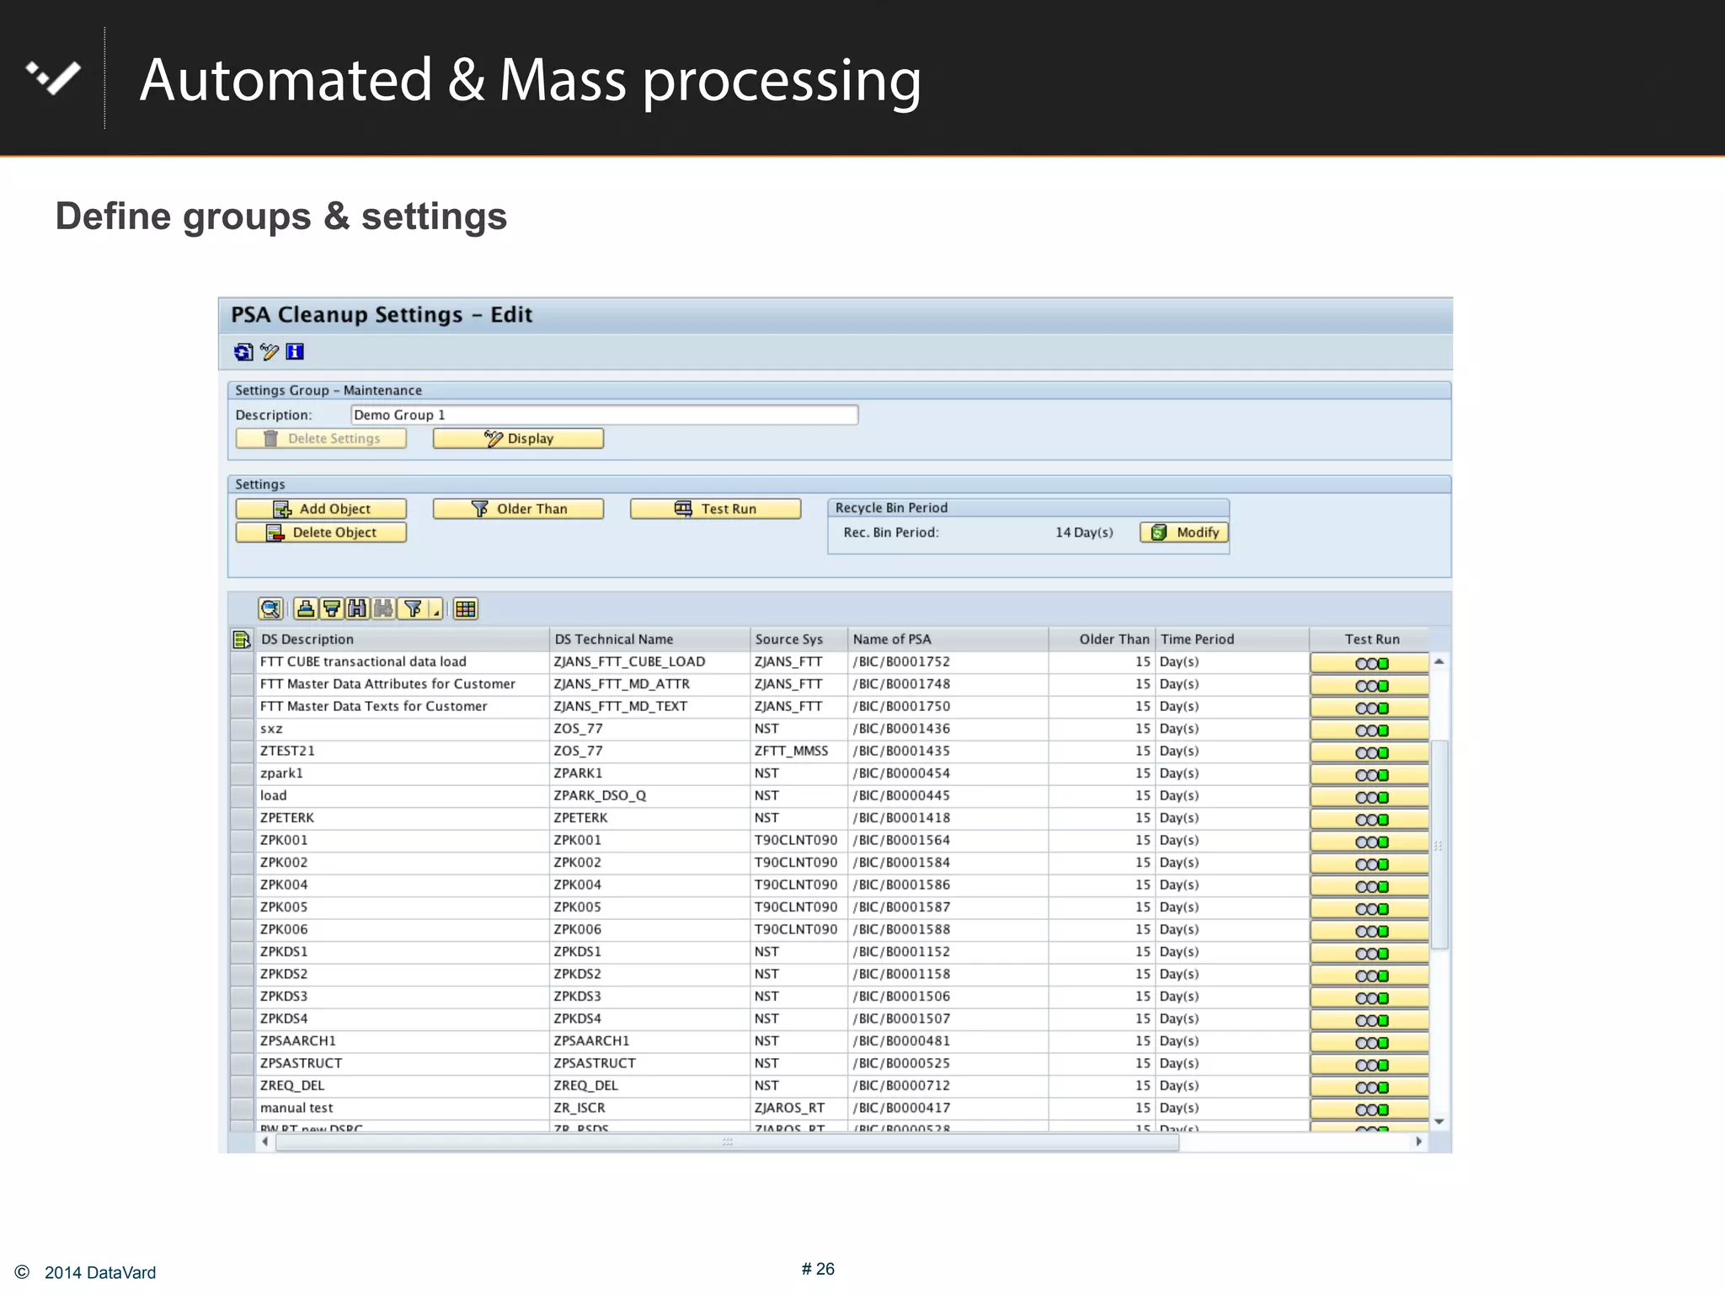Click the Name of PSA column header
1725x1294 pixels.
(948, 639)
